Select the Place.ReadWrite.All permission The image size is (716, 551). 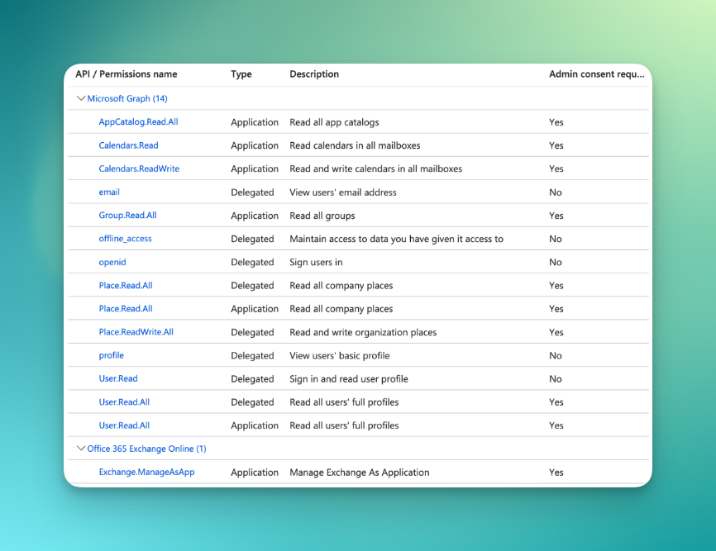point(136,332)
